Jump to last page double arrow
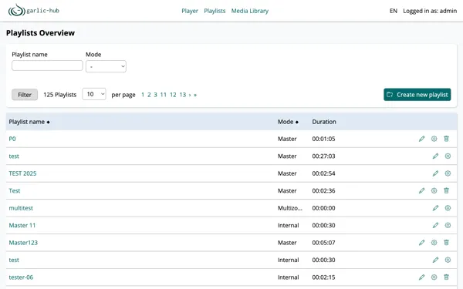 (195, 95)
